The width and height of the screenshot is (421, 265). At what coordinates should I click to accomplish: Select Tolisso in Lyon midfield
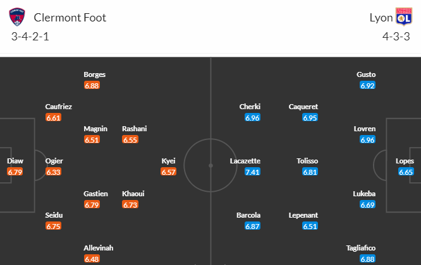pyautogui.click(x=307, y=161)
